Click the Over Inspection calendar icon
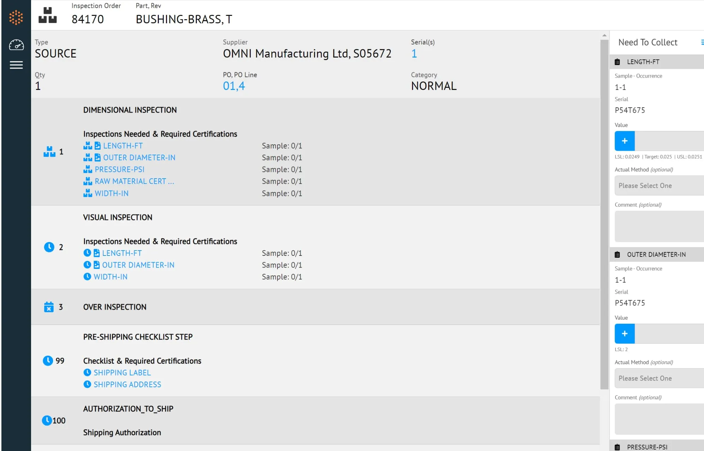 click(49, 307)
